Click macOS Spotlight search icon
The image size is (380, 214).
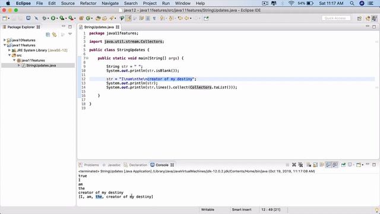point(352,4)
